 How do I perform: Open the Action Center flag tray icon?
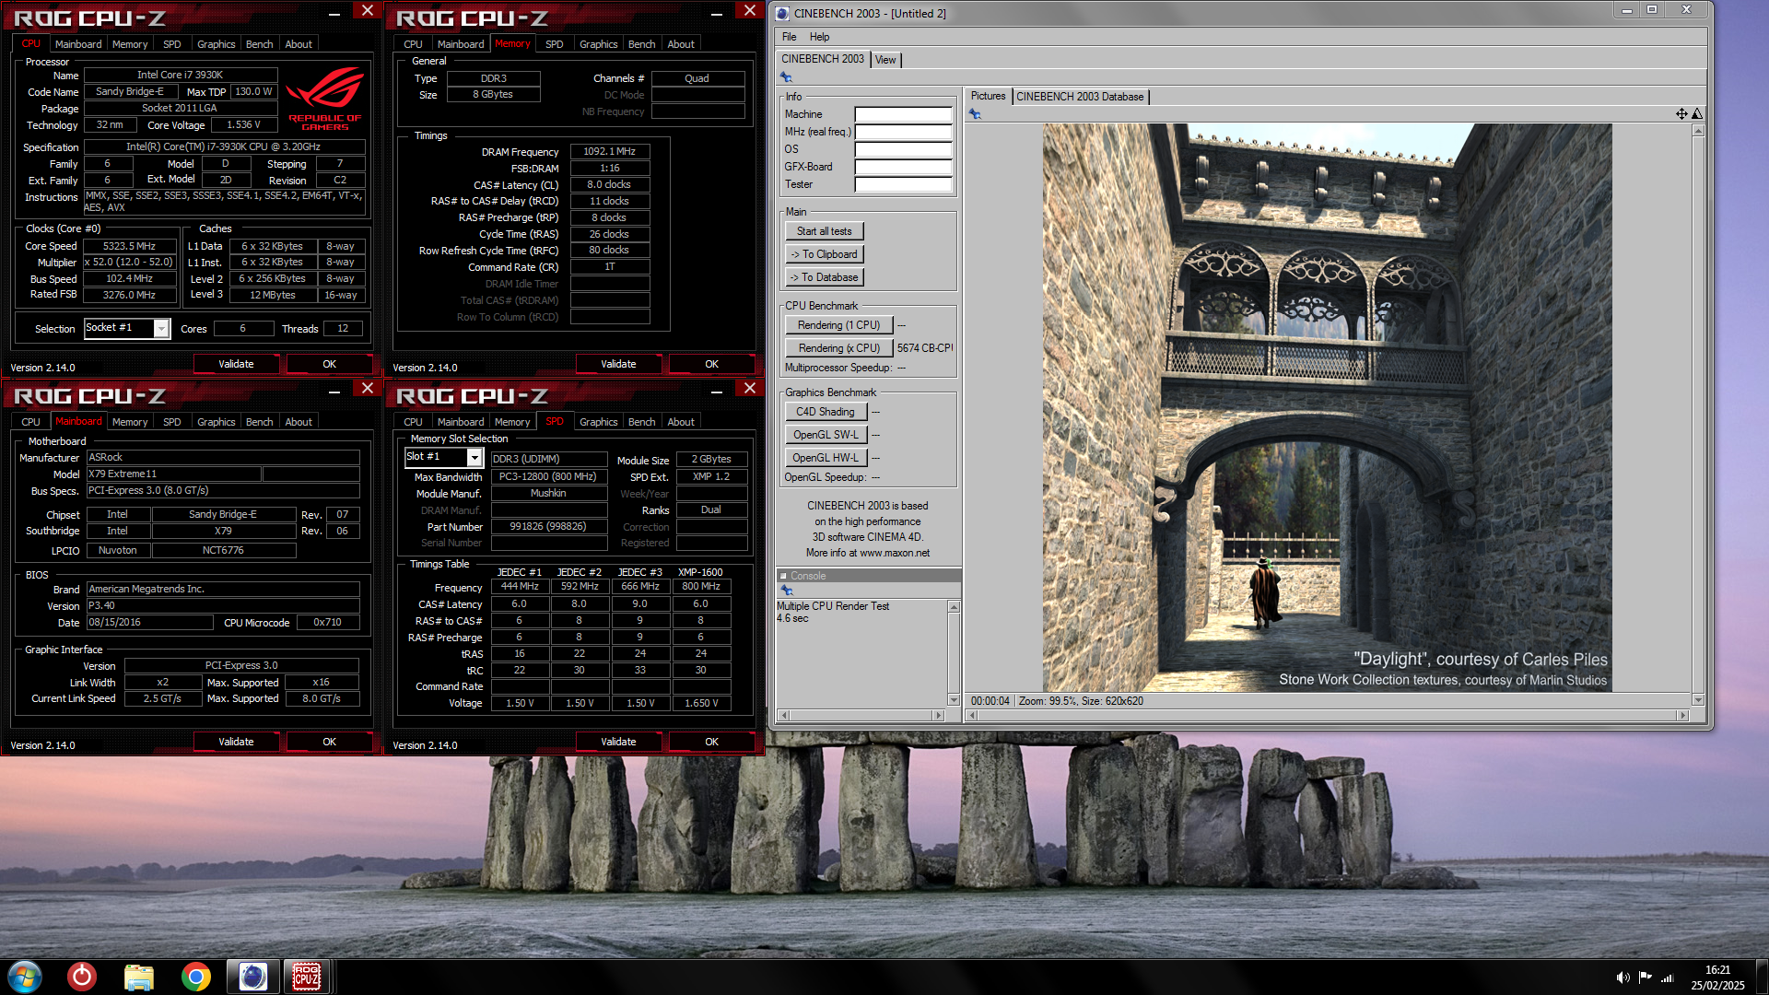[1645, 977]
